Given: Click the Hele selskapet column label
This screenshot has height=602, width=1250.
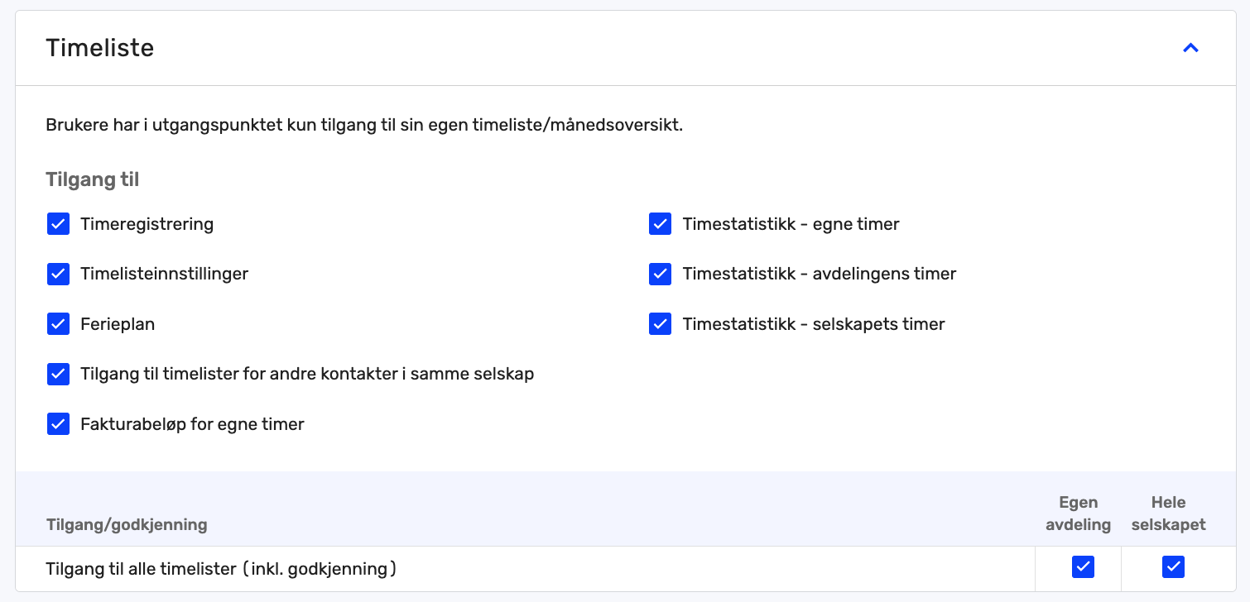Looking at the screenshot, I should coord(1168,513).
